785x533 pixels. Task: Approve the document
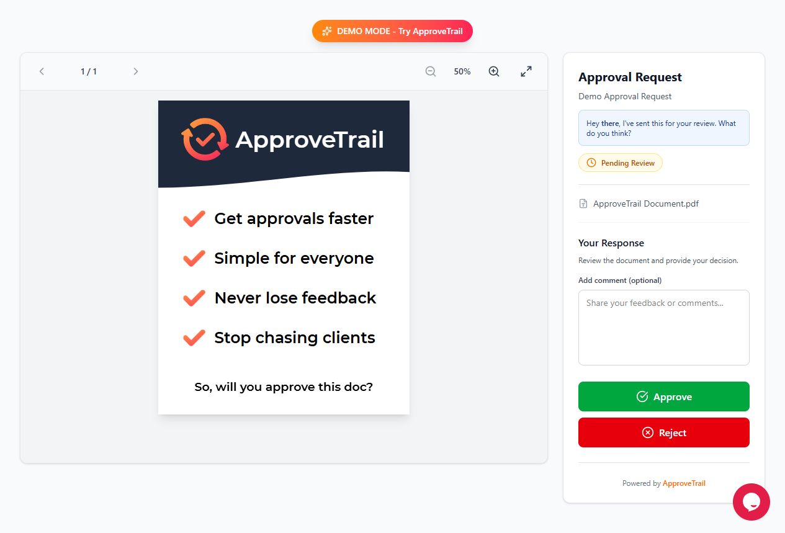tap(664, 396)
